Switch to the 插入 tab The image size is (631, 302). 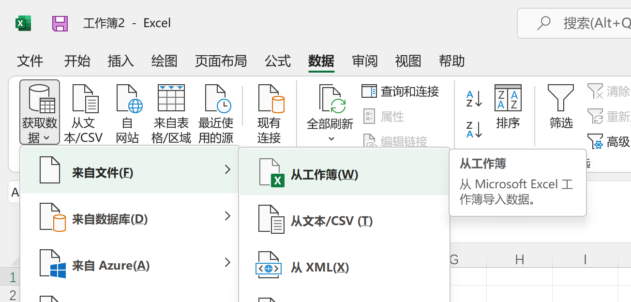120,61
